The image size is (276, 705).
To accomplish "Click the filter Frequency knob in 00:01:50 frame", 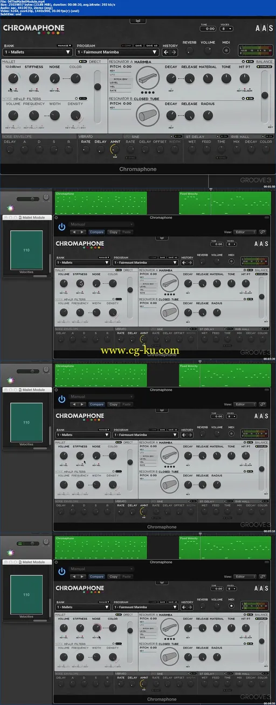I will coord(33,115).
